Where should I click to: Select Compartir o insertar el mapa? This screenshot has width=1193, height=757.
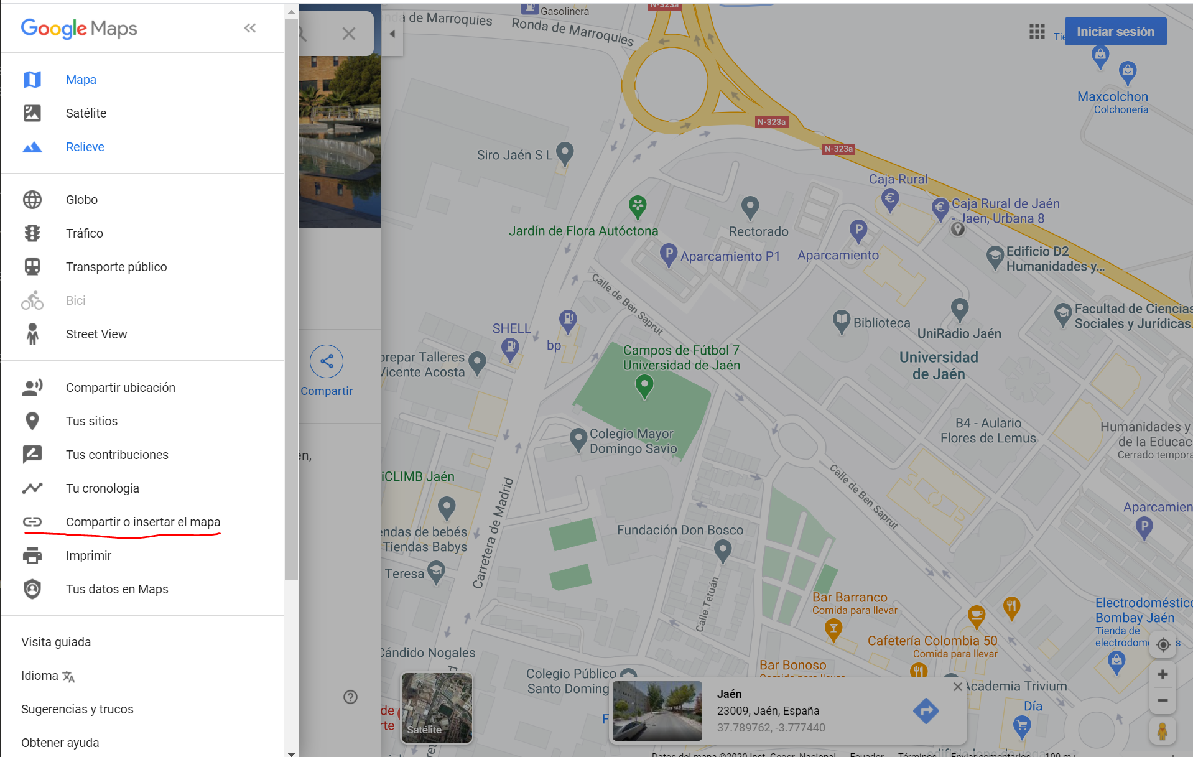(143, 522)
